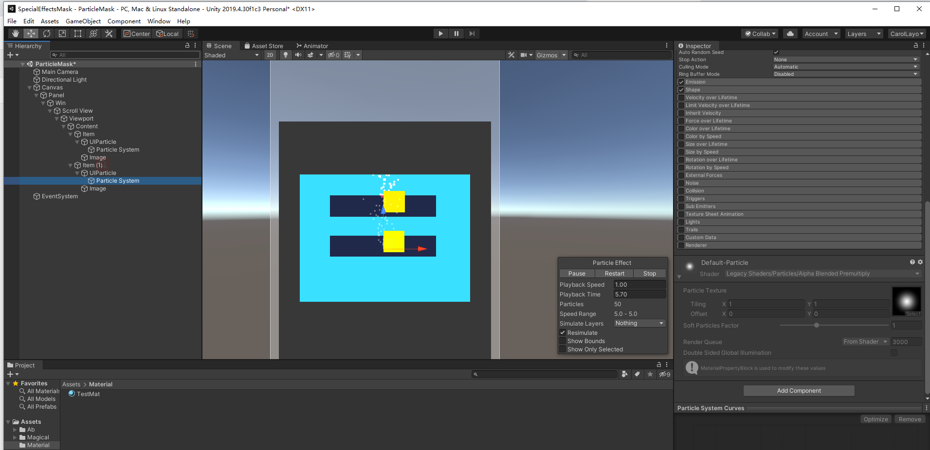930x450 pixels.
Task: Open the Assets menu
Action: pyautogui.click(x=50, y=21)
